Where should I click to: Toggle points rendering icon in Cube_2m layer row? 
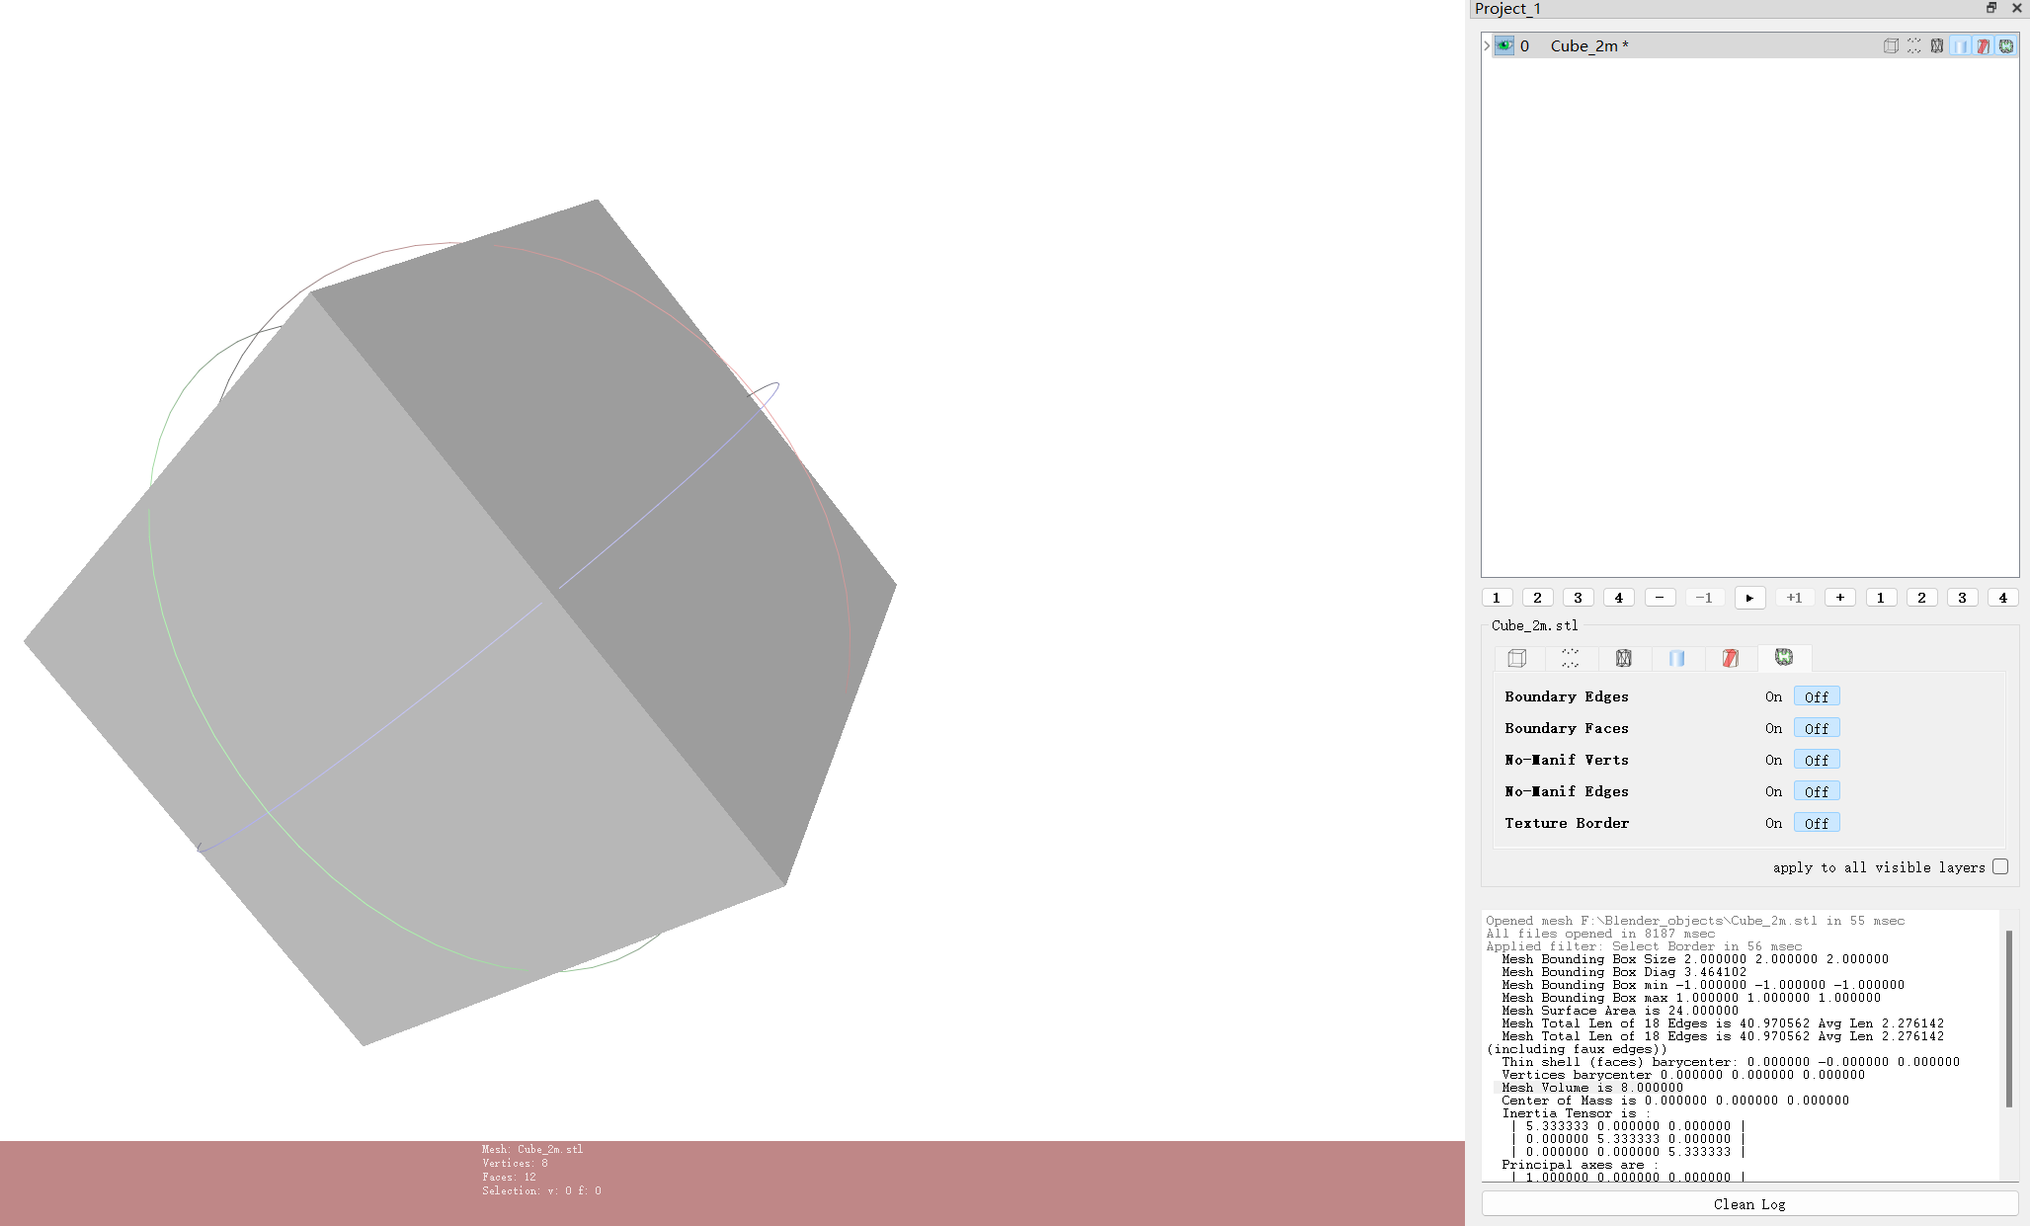tap(1913, 45)
